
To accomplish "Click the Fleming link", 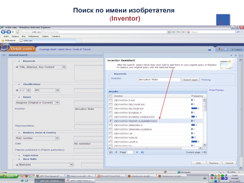I will coord(206,80).
